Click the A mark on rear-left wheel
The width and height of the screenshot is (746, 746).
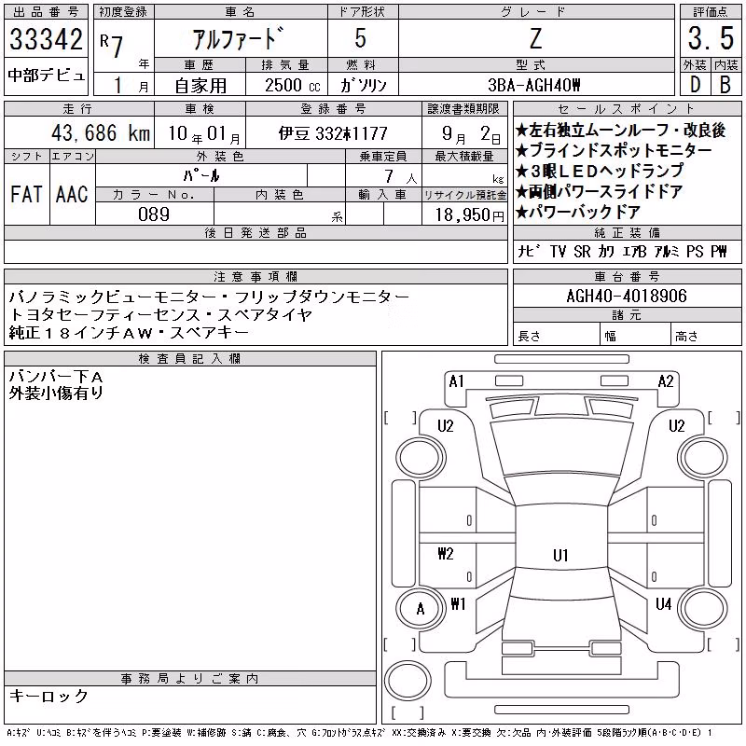421,609
